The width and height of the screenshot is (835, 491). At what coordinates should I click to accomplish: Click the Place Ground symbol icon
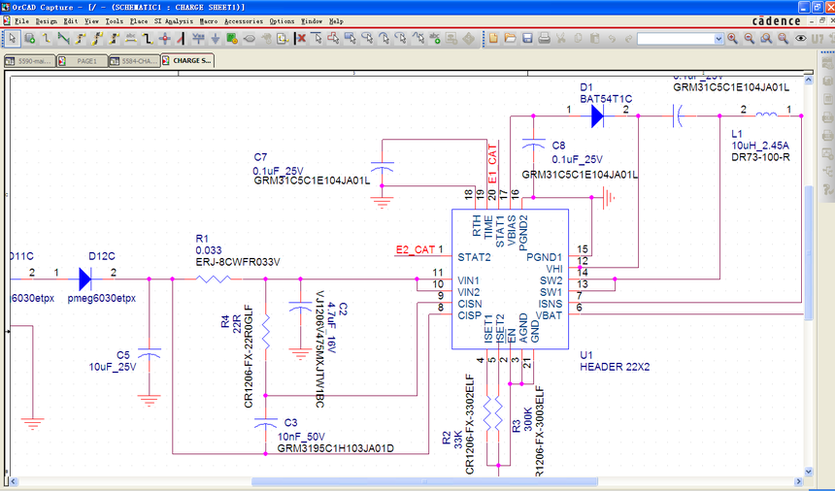216,38
